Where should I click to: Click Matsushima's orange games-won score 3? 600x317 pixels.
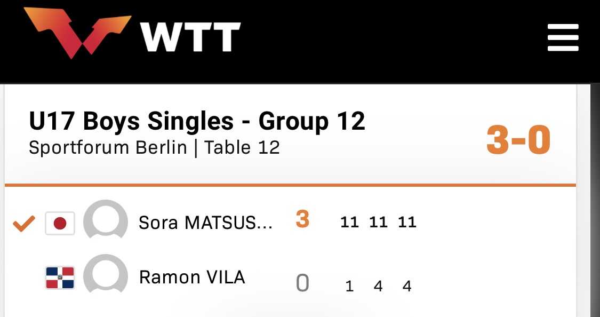pyautogui.click(x=302, y=220)
